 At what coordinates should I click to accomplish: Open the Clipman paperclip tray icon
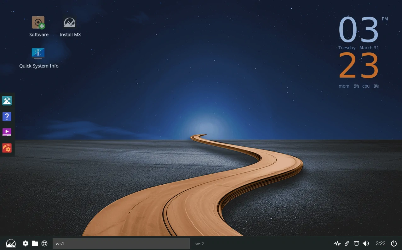click(347, 243)
